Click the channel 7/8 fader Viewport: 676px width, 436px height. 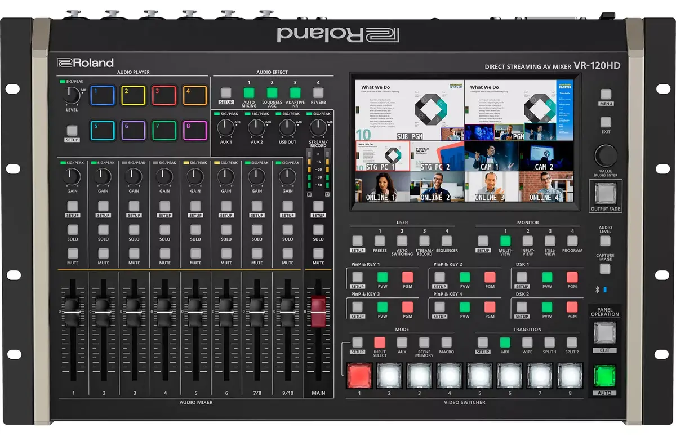[257, 311]
